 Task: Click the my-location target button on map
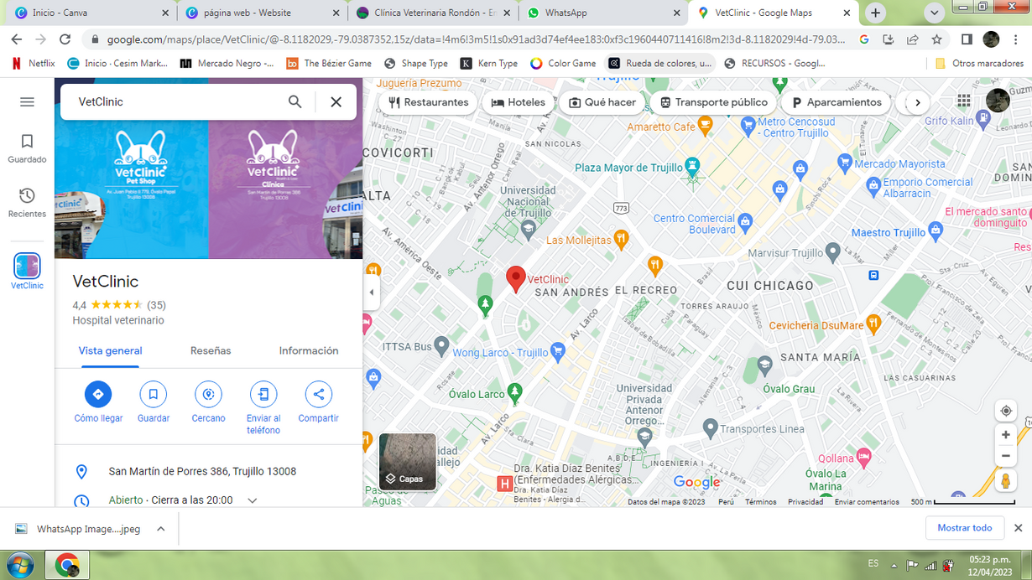[x=1005, y=411]
